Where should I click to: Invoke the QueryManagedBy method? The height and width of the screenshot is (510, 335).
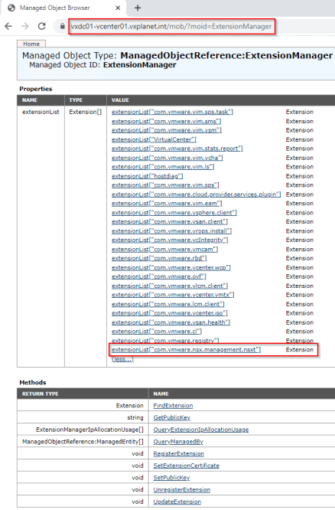point(178,442)
